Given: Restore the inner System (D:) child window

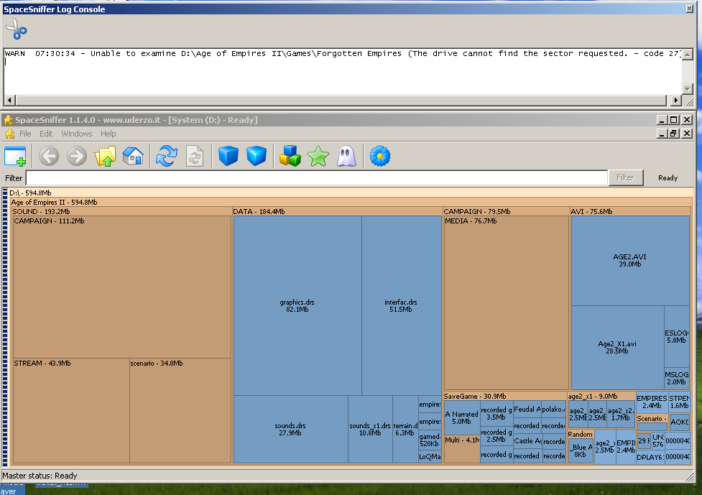Looking at the screenshot, I should (674, 134).
